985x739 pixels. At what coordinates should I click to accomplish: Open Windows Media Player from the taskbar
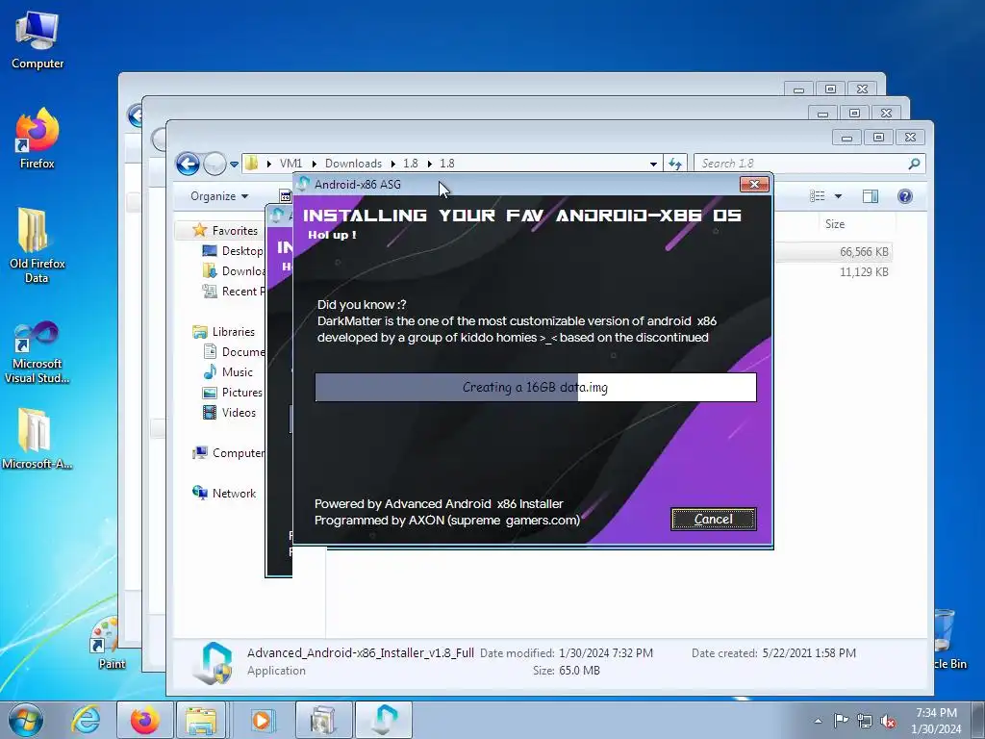coord(262,721)
